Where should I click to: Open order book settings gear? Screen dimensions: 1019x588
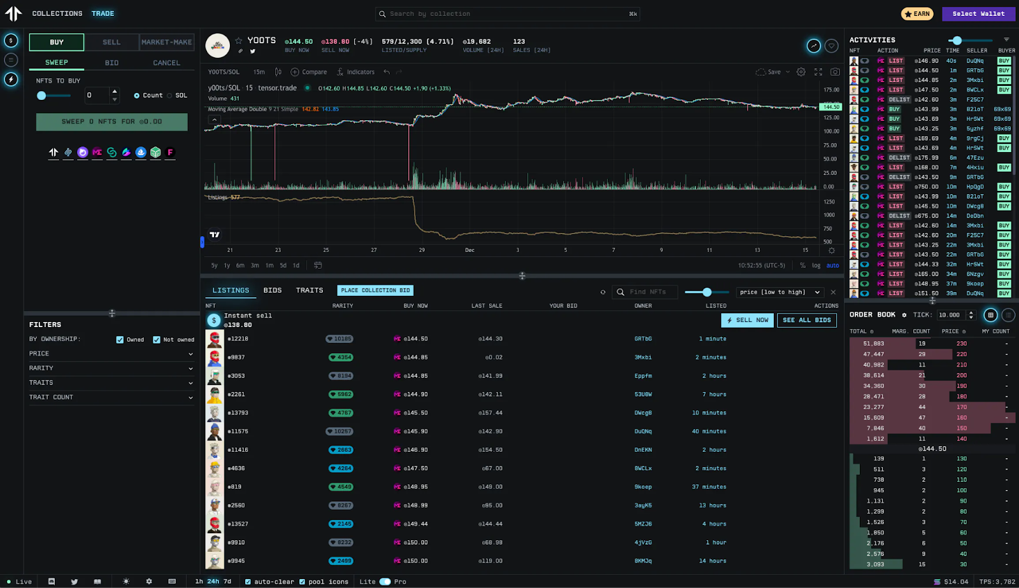coord(904,315)
